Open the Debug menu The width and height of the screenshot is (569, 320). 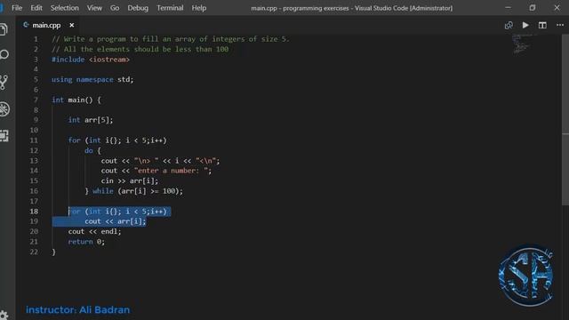tap(138, 8)
